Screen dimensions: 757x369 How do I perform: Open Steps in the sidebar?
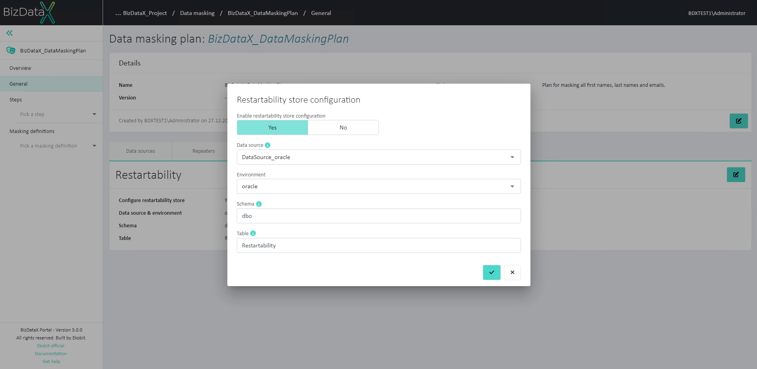pyautogui.click(x=51, y=100)
